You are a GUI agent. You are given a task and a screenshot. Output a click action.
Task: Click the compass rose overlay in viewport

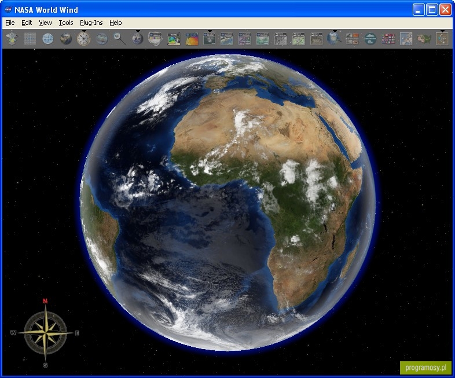pyautogui.click(x=45, y=333)
